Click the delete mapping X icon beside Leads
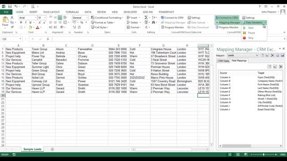This screenshot has width=287, height=161. pos(272,55)
